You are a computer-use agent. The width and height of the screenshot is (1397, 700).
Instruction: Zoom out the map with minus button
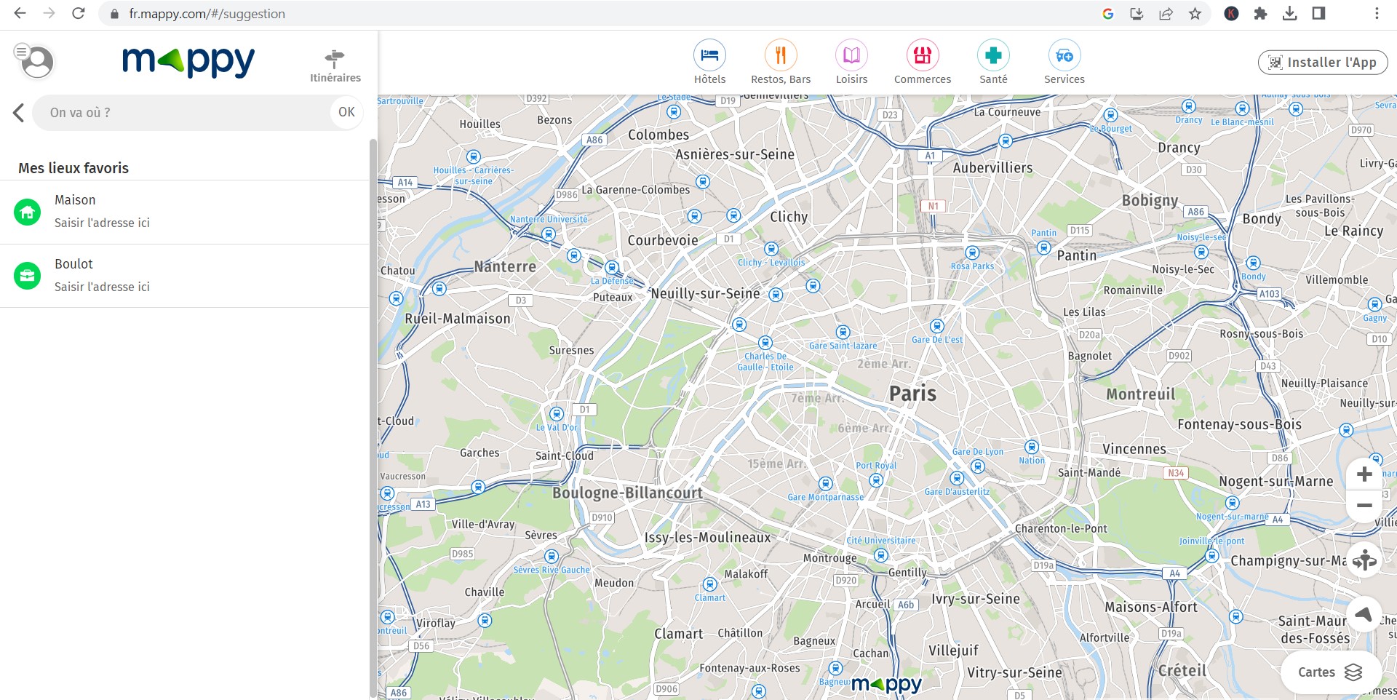[x=1364, y=506]
